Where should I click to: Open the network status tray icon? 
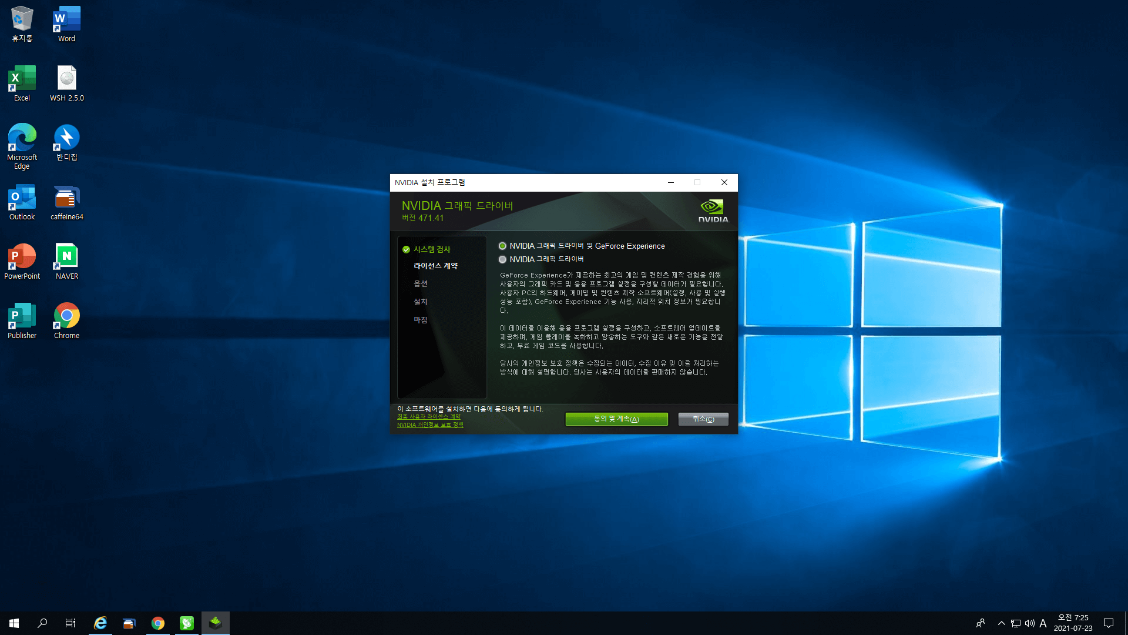1016,623
